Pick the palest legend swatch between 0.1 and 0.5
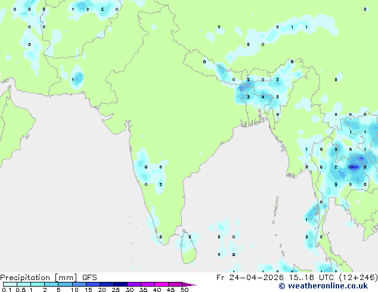The width and height of the screenshot is (378, 292). coord(10,284)
